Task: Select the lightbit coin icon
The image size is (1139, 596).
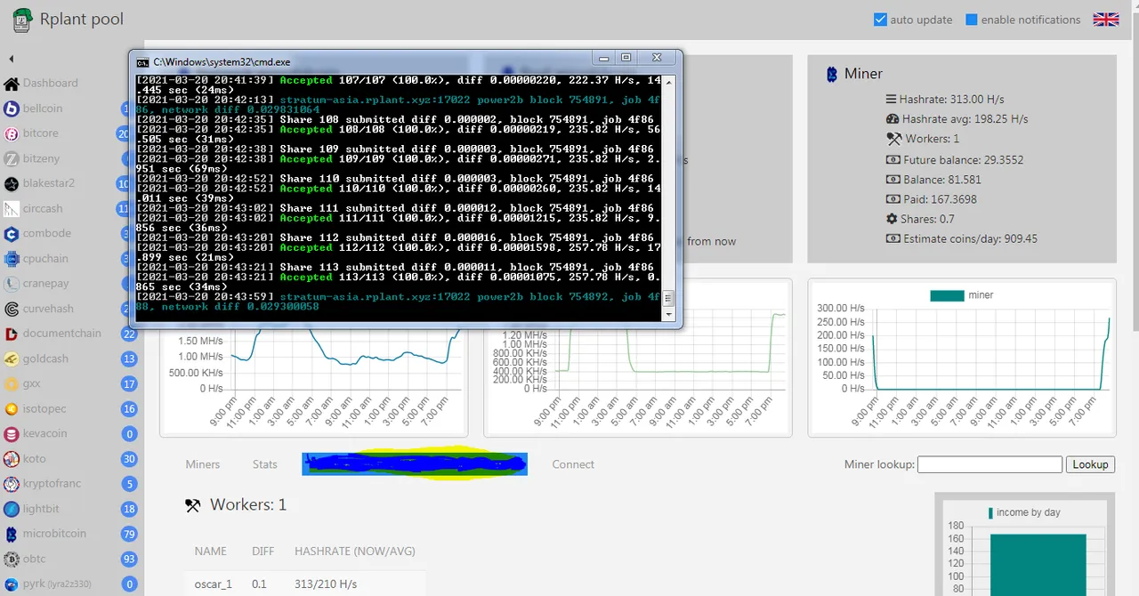Action: point(12,510)
